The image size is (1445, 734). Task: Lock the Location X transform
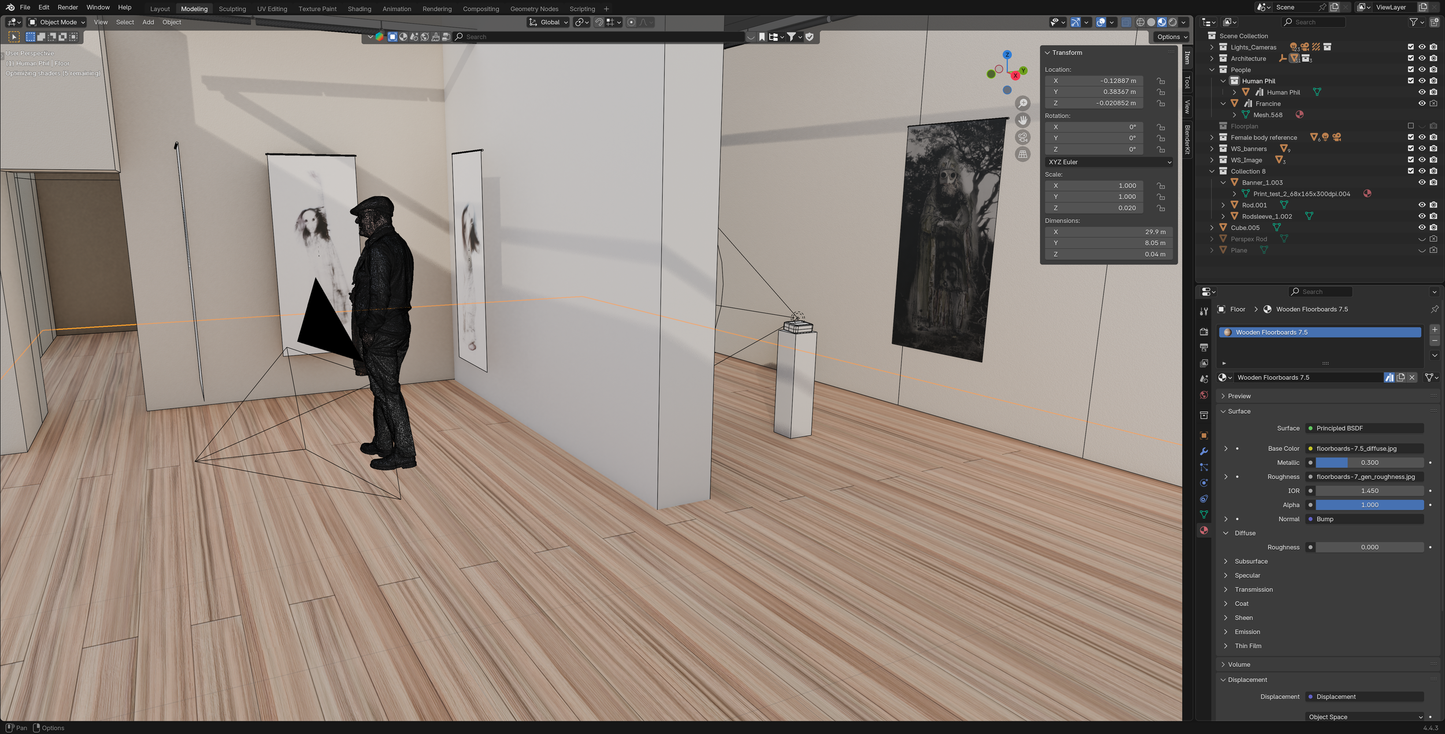click(1161, 81)
